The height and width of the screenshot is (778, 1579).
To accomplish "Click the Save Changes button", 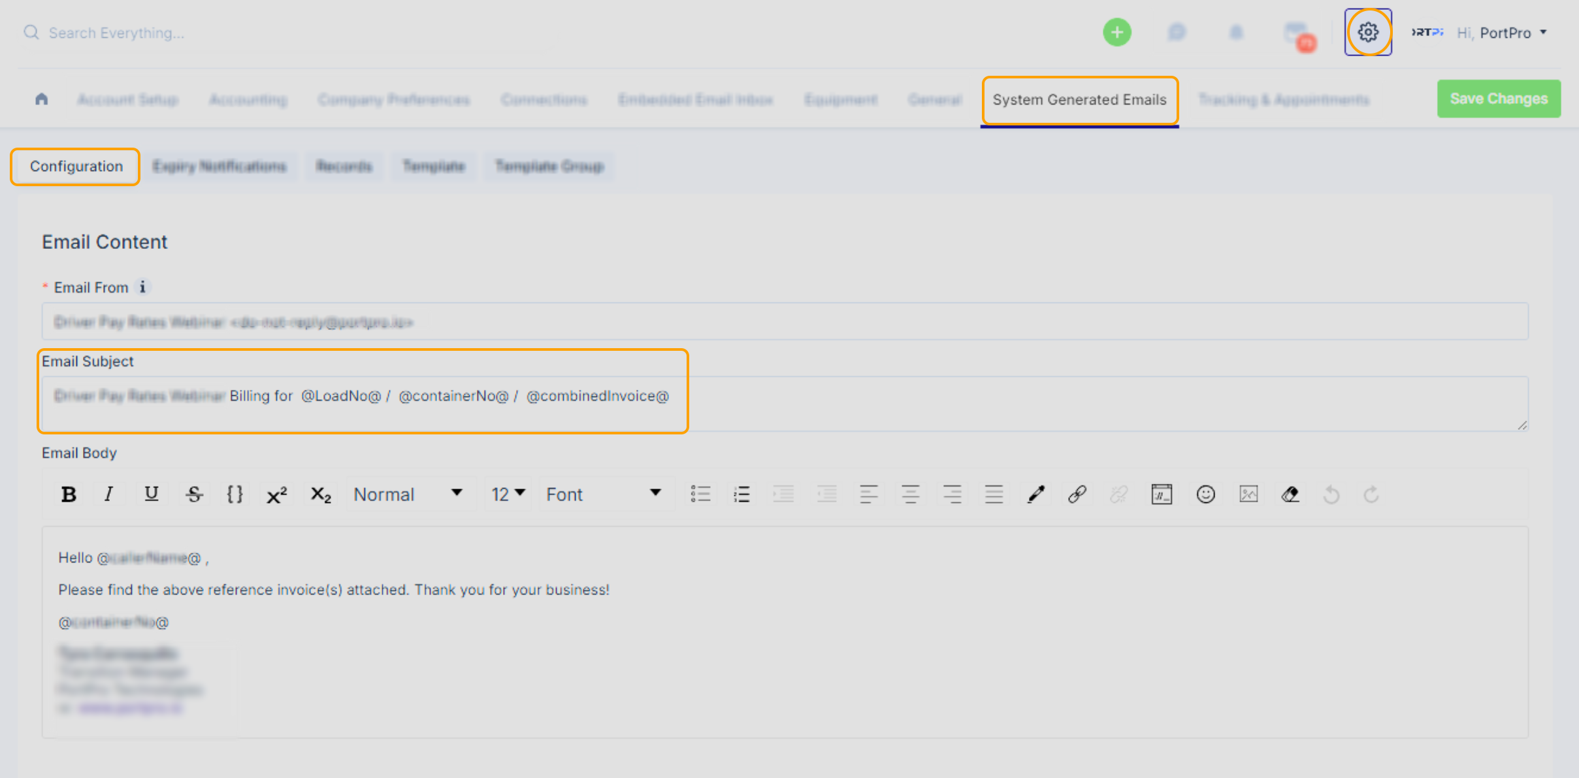I will pos(1498,99).
